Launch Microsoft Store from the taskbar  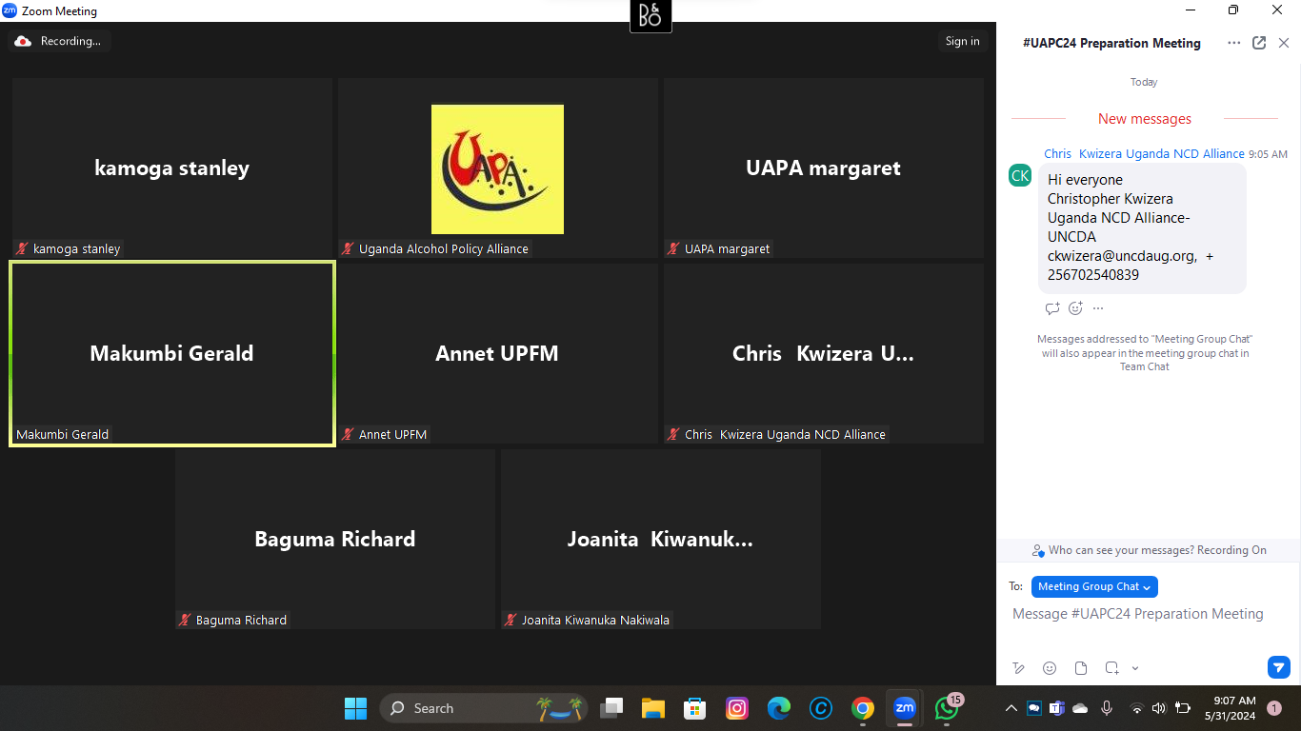coord(695,708)
